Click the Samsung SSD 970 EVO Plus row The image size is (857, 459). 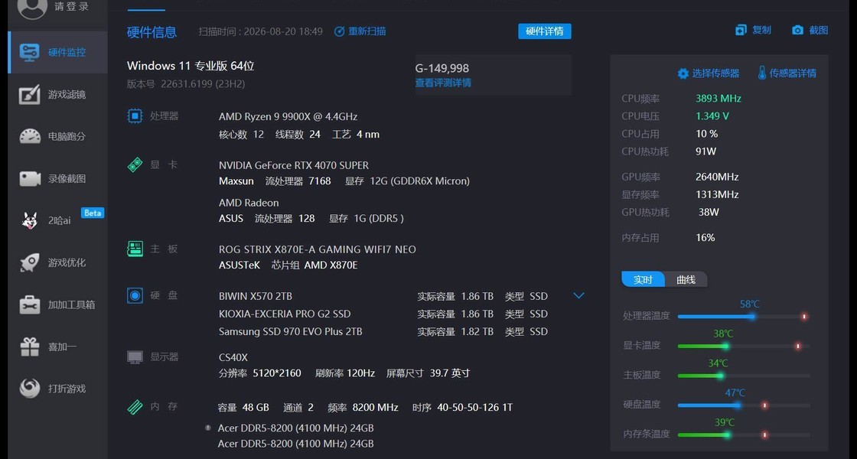[x=383, y=331]
